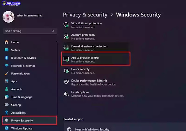Click the Related support heading
This screenshot has width=186, height=131.
click(x=74, y=119)
